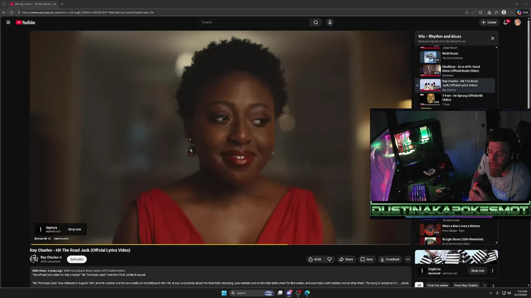Select the From Ray Charles chip
Image resolution: width=531 pixels, height=298 pixels.
pyautogui.click(x=466, y=285)
